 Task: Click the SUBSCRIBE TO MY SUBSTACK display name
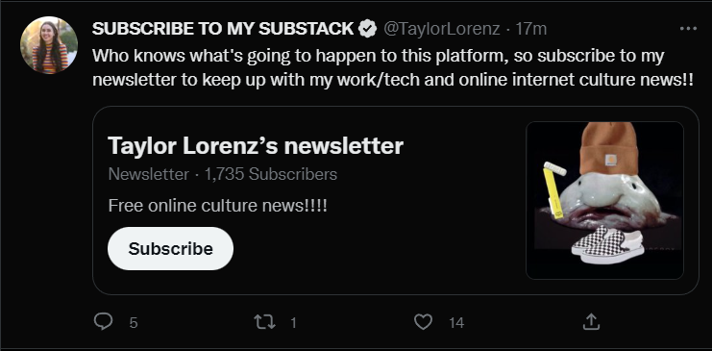point(223,29)
